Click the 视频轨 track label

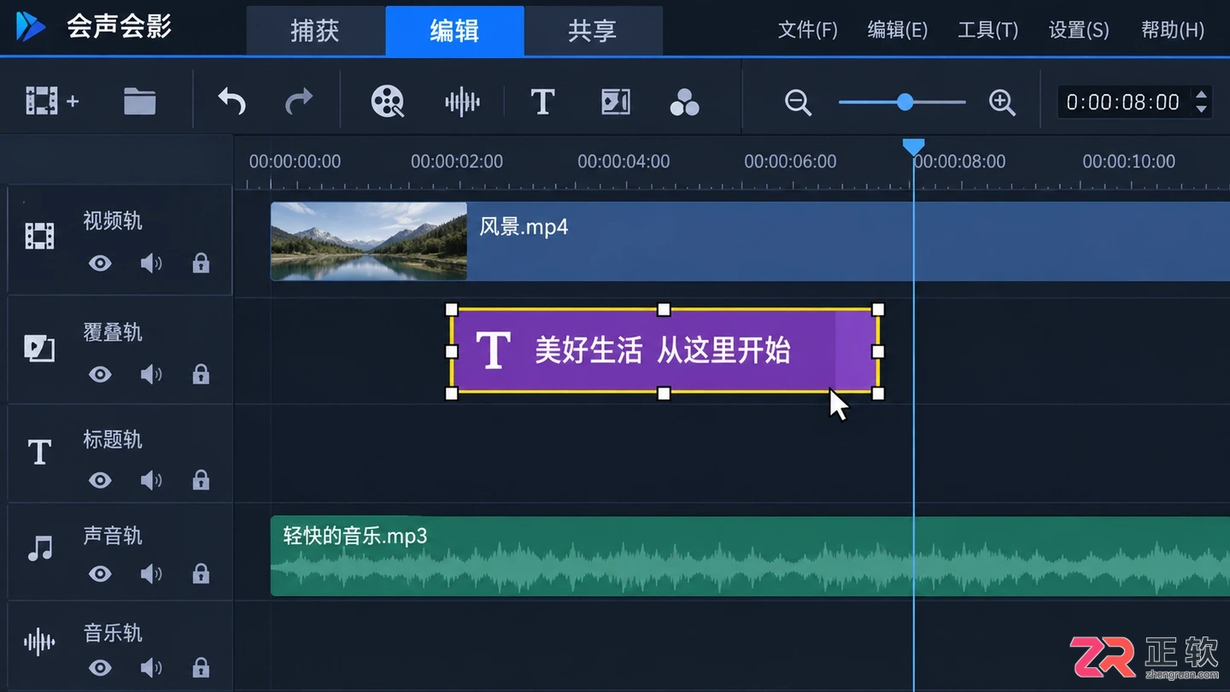click(x=113, y=221)
